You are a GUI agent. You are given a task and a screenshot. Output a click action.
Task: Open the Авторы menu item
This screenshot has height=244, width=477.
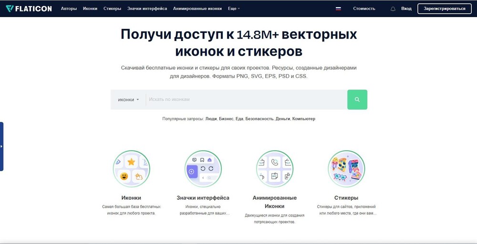pos(69,9)
